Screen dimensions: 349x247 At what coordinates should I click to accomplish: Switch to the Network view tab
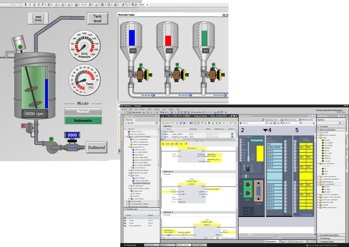(289, 120)
